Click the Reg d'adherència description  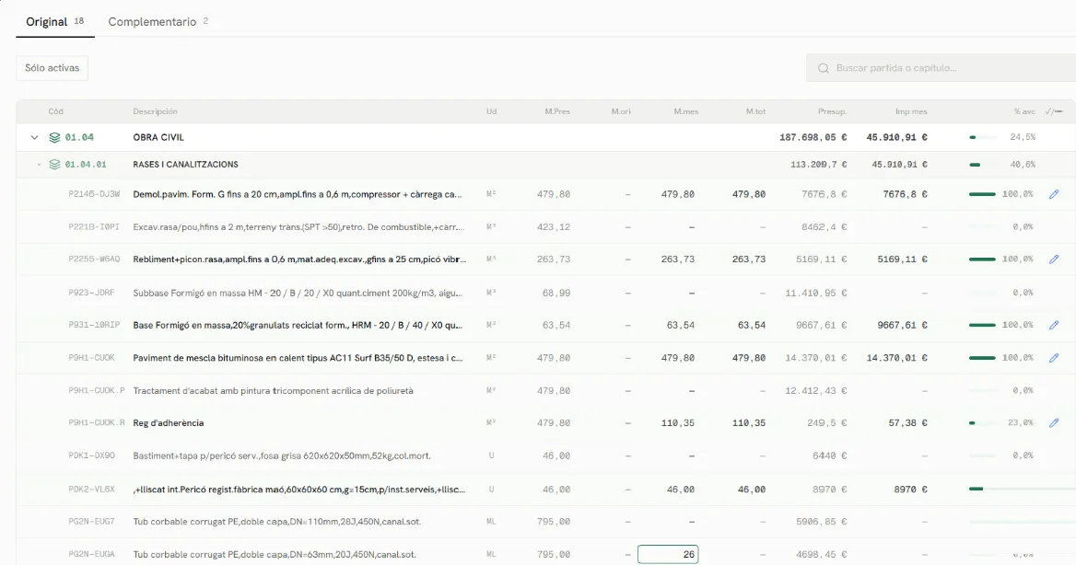[x=168, y=423]
